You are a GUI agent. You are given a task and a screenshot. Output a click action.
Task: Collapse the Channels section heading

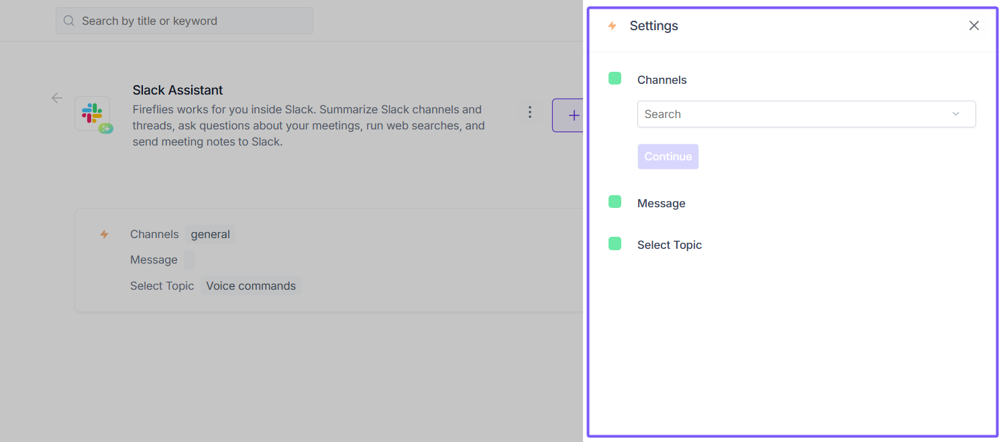pyautogui.click(x=662, y=80)
